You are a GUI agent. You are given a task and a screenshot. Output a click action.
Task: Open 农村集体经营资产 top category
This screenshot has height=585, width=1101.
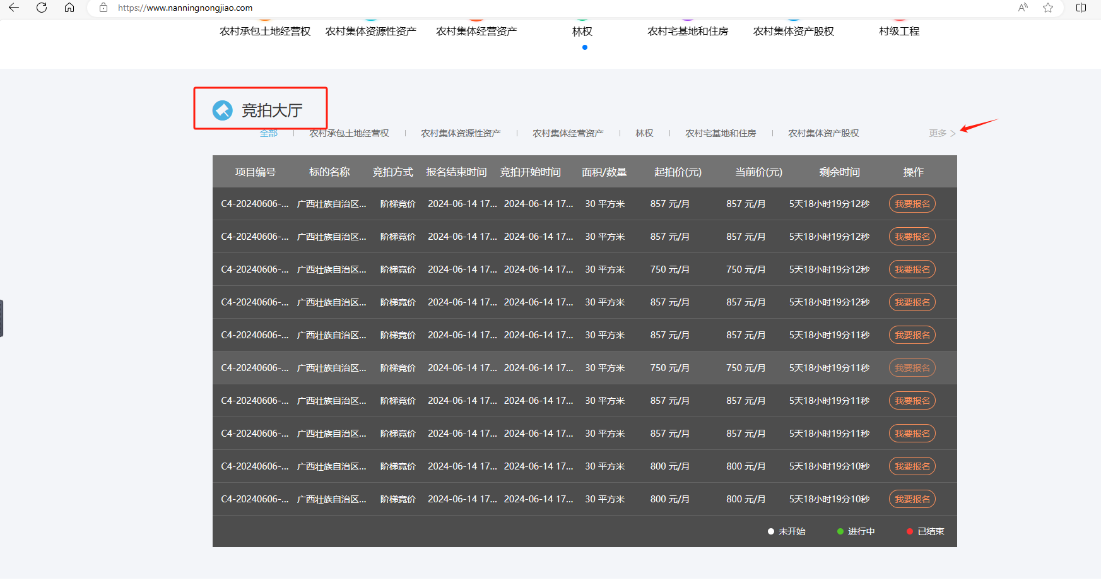[x=476, y=31]
